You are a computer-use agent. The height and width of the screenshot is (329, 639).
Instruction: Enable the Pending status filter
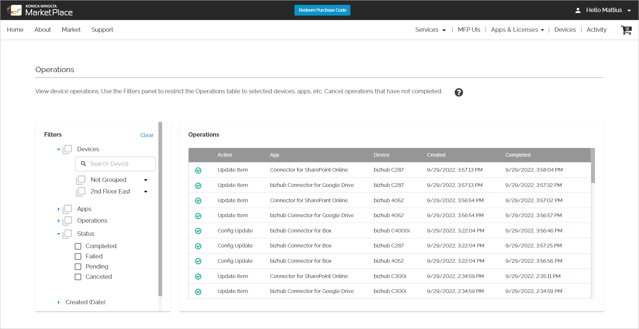[78, 267]
